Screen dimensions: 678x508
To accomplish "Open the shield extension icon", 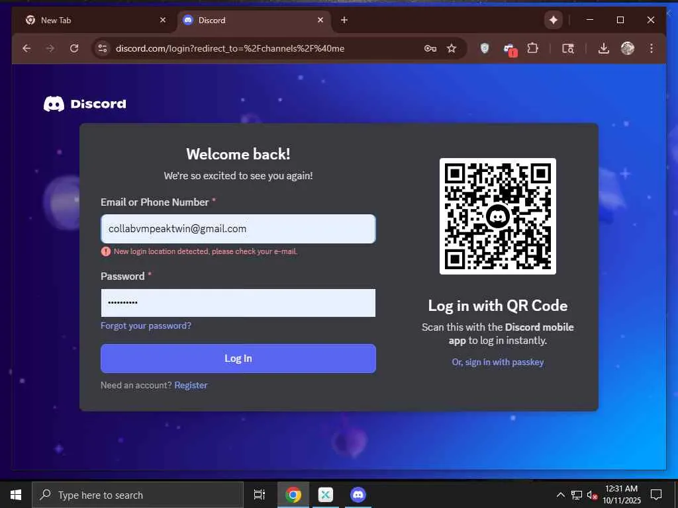I will click(485, 48).
